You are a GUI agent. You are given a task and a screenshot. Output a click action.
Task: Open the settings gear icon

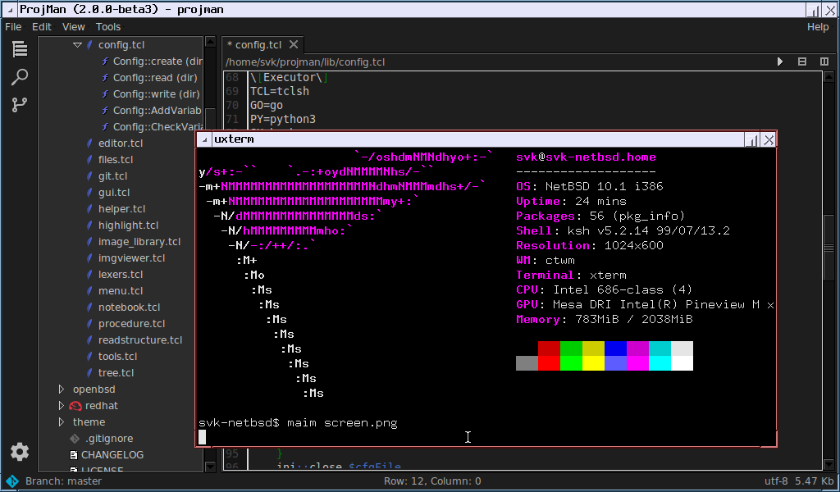pyautogui.click(x=20, y=452)
